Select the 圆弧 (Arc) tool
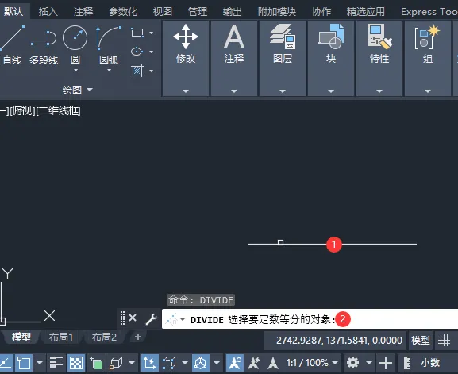 tap(109, 44)
